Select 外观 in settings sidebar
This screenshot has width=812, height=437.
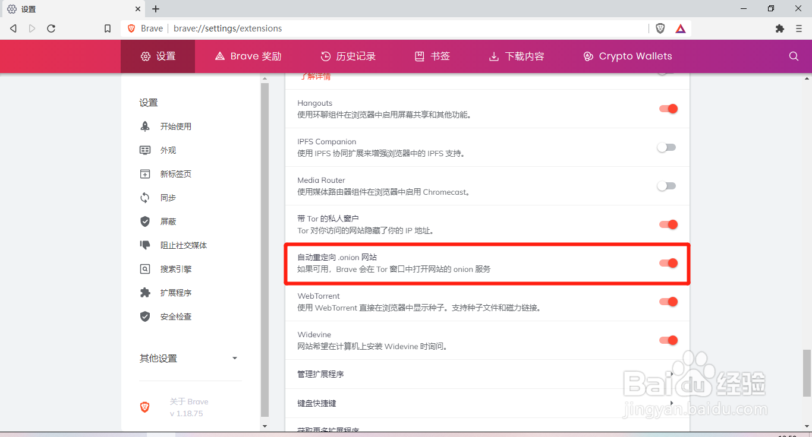[x=168, y=150]
